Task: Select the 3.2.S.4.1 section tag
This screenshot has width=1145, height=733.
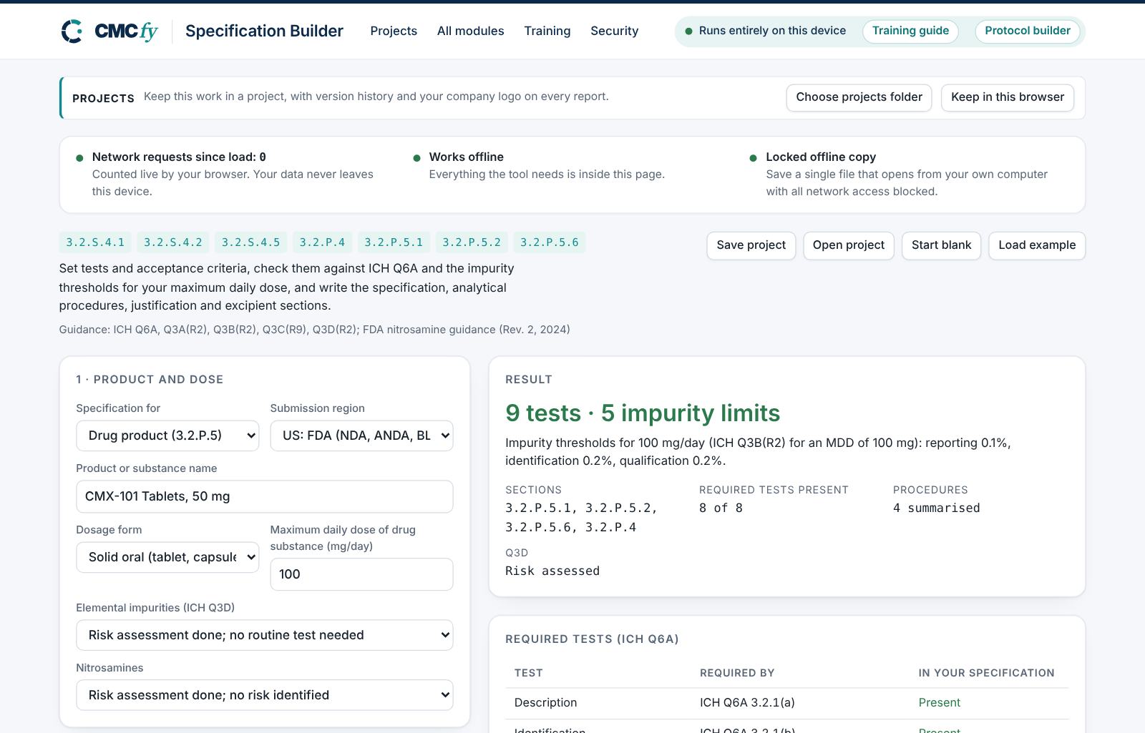Action: 95,242
